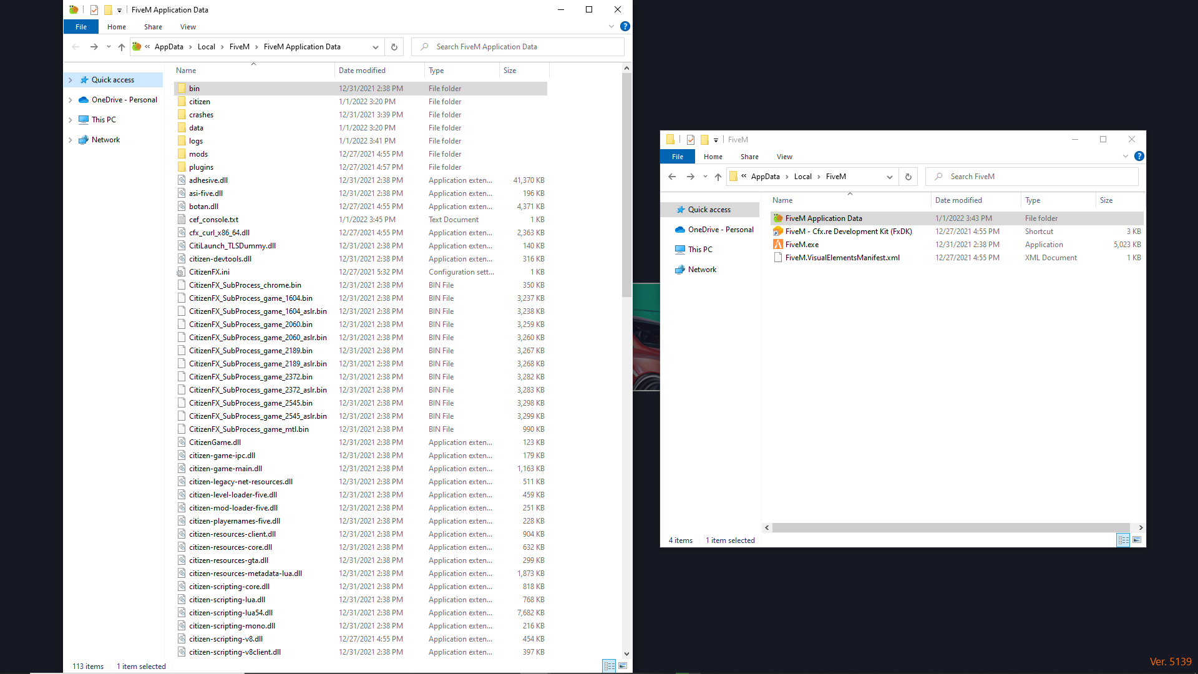Click the horizontal scrollbar in FiveM window
1198x674 pixels.
951,528
